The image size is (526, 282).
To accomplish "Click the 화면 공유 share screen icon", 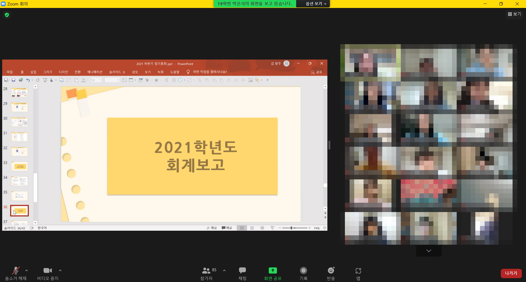I will coord(273,271).
